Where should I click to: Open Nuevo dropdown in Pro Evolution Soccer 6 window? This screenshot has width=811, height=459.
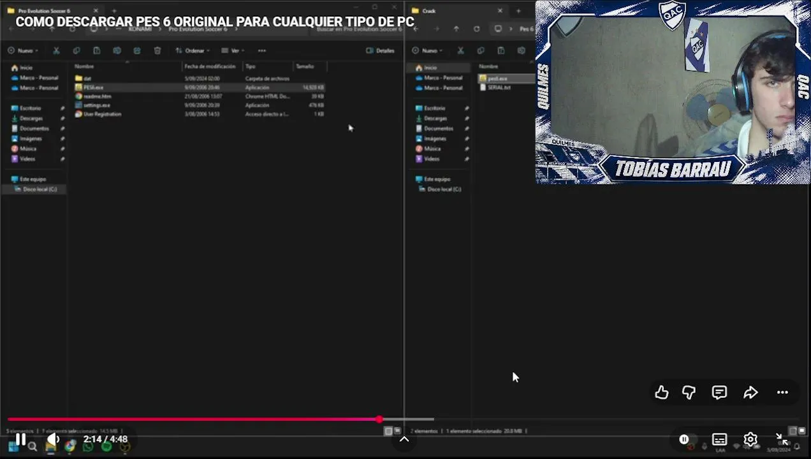(23, 50)
